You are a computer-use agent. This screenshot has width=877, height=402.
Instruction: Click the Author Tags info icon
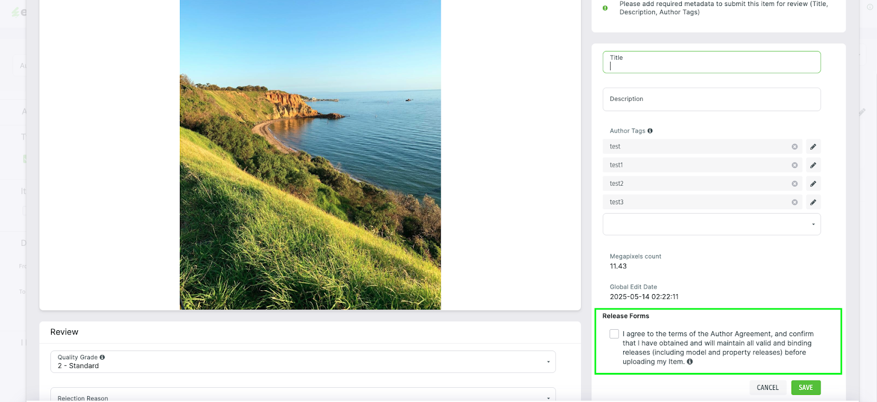(x=650, y=131)
